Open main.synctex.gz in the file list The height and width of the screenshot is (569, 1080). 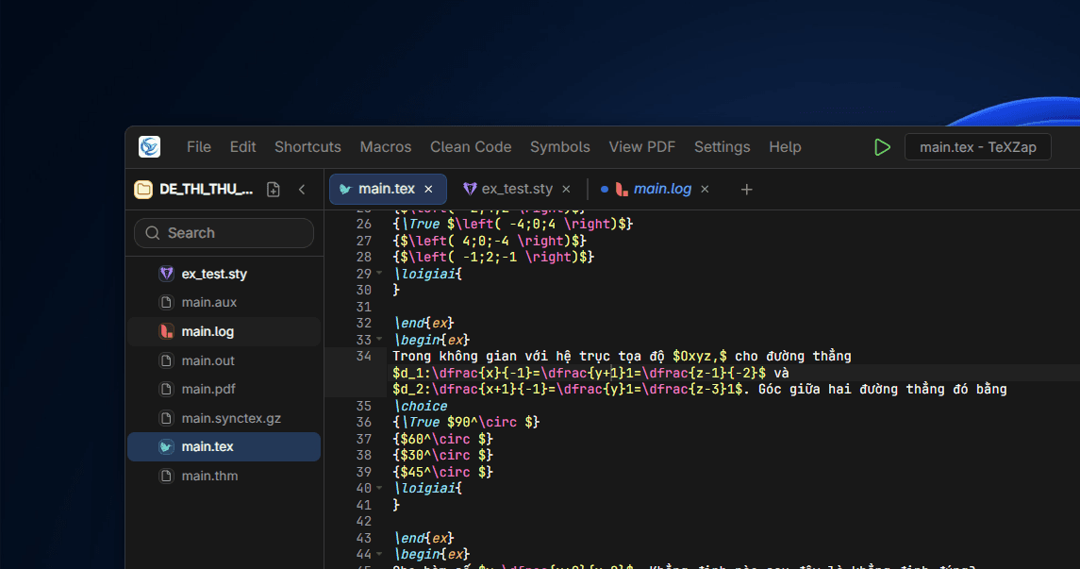(224, 418)
